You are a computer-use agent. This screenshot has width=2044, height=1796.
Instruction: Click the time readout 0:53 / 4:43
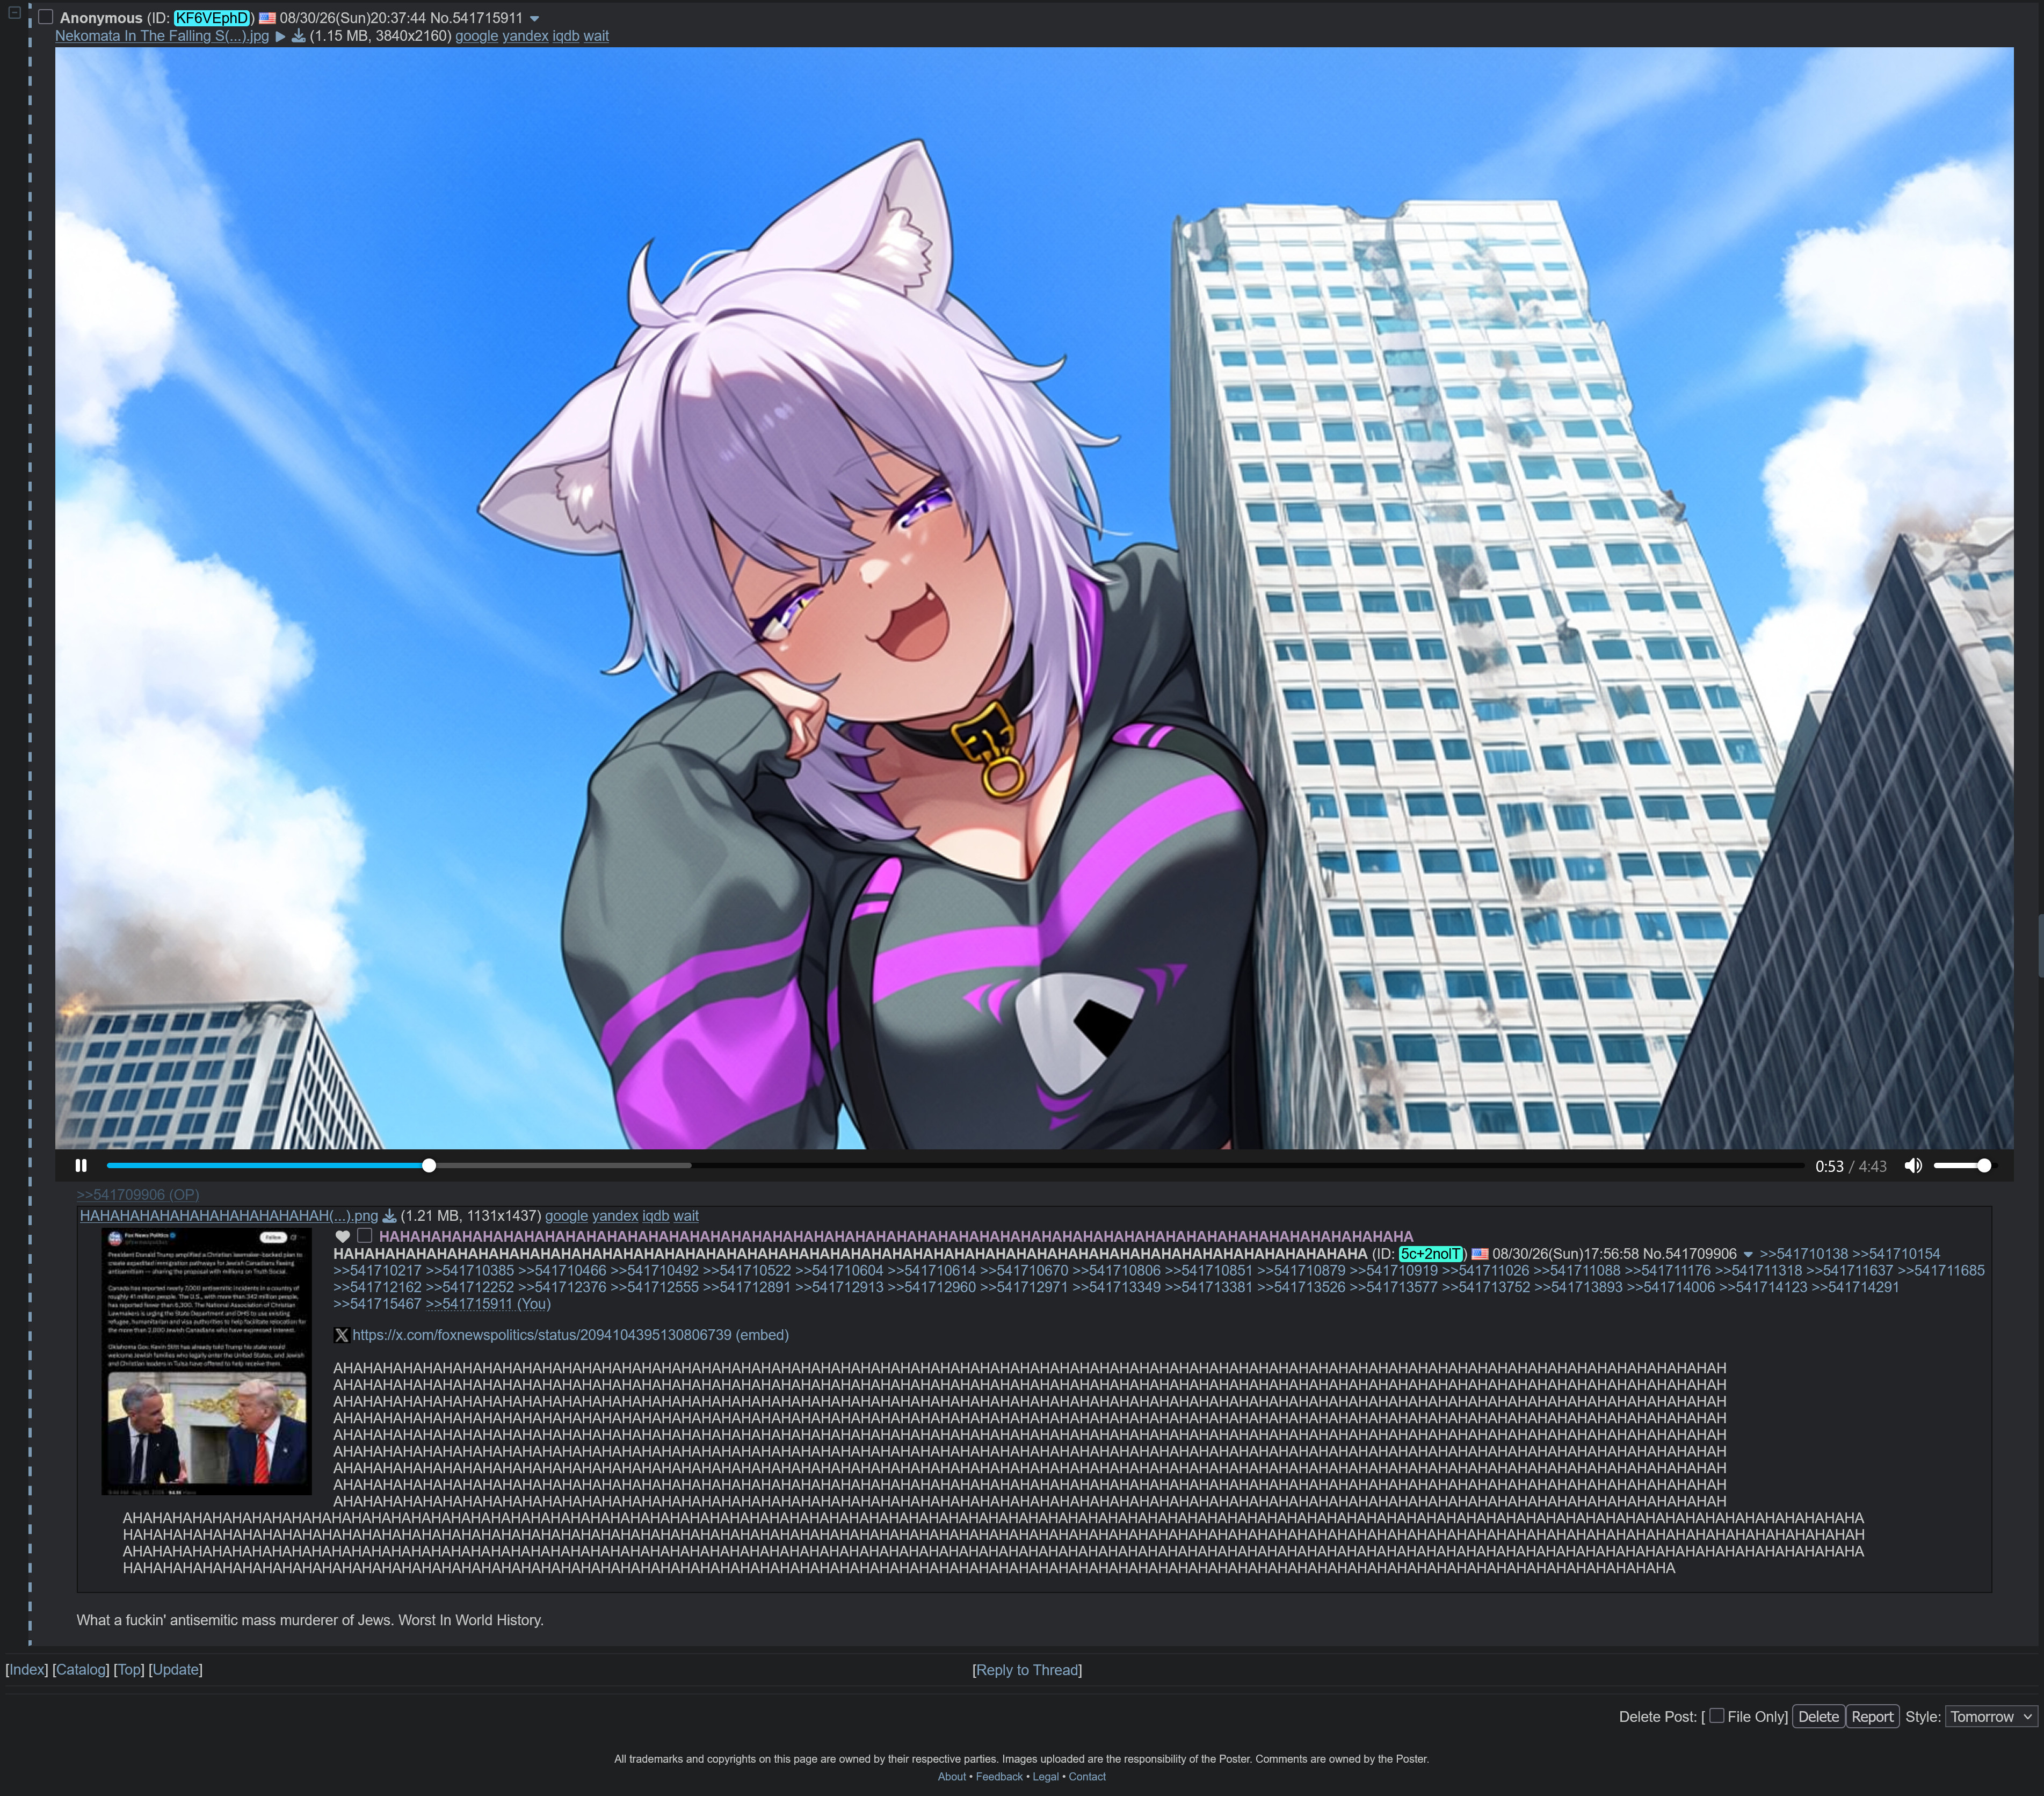pos(1851,1166)
